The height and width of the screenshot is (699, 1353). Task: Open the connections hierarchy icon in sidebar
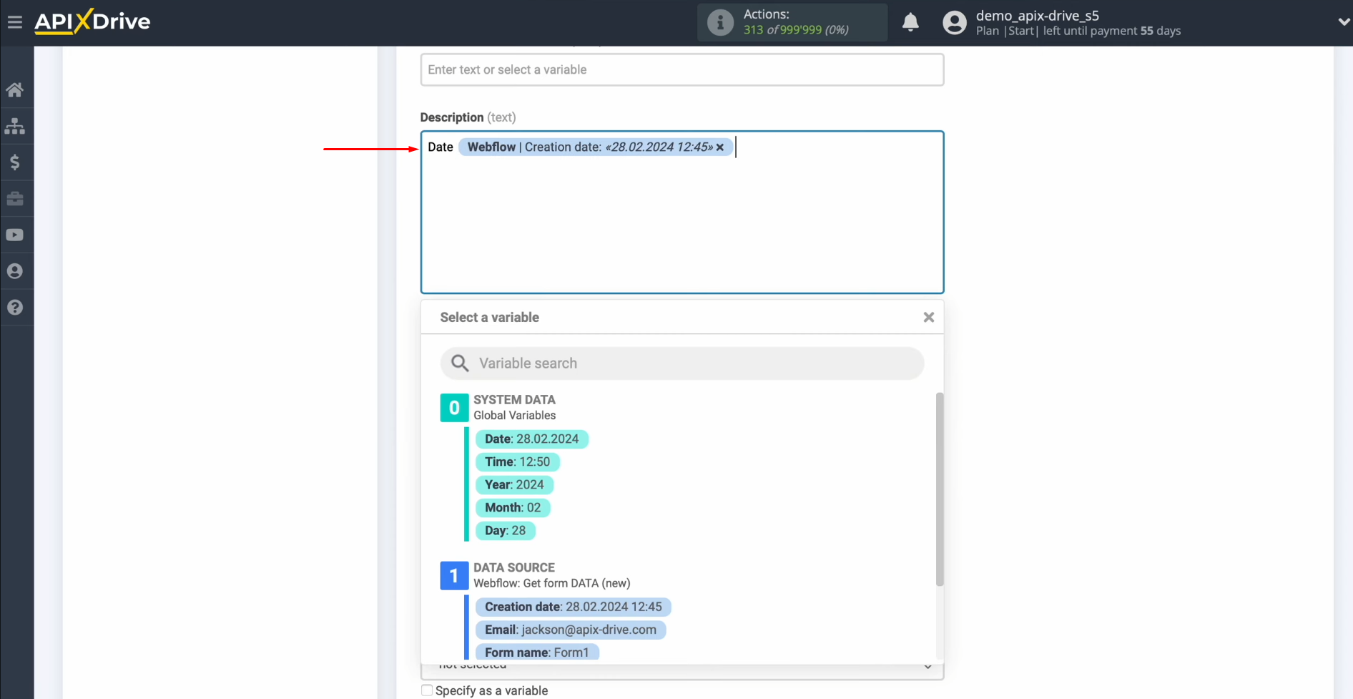click(16, 126)
